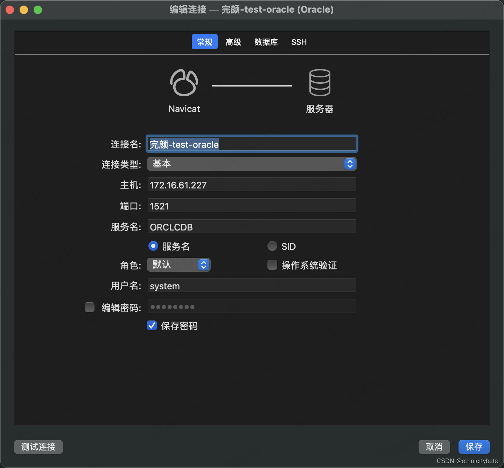Screen dimensions: 504x468
Task: Select the 服务名 radio button
Action: click(x=153, y=246)
